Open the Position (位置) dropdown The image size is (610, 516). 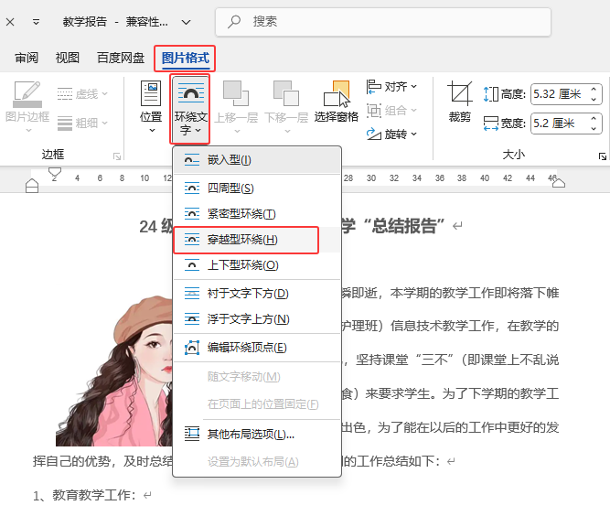click(151, 107)
